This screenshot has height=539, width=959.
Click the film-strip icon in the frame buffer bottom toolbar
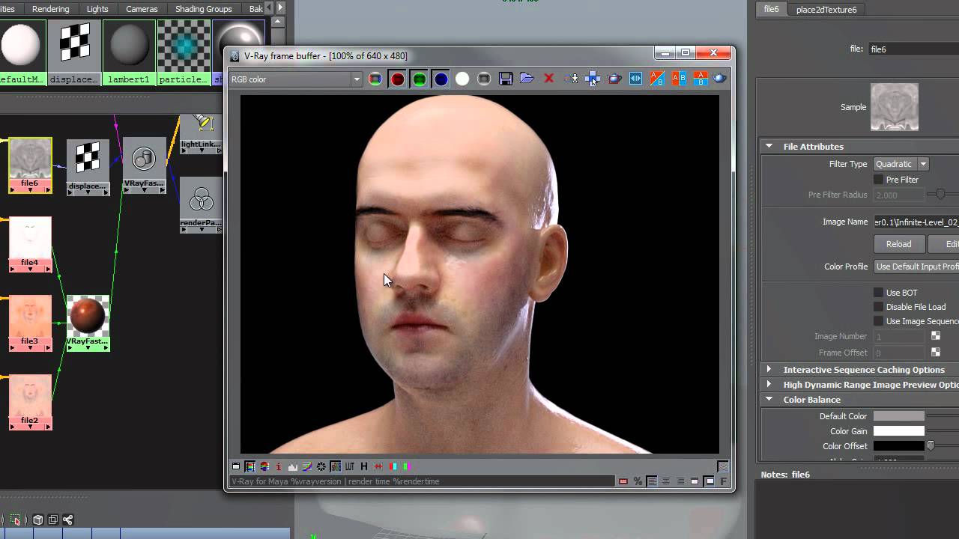(250, 466)
